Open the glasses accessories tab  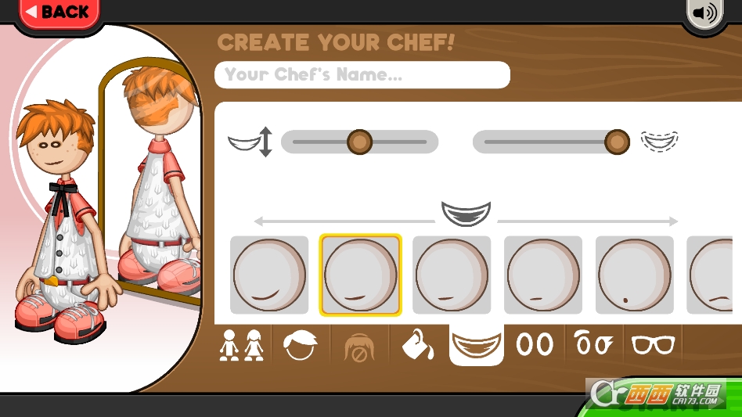(653, 344)
